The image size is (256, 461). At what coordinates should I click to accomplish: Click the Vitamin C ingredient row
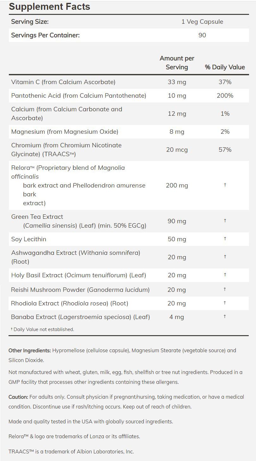pos(63,82)
